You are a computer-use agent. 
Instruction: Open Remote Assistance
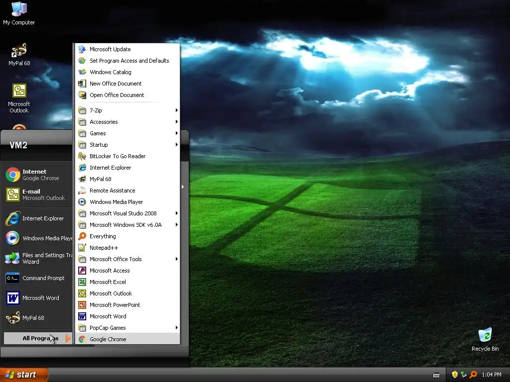coord(127,191)
